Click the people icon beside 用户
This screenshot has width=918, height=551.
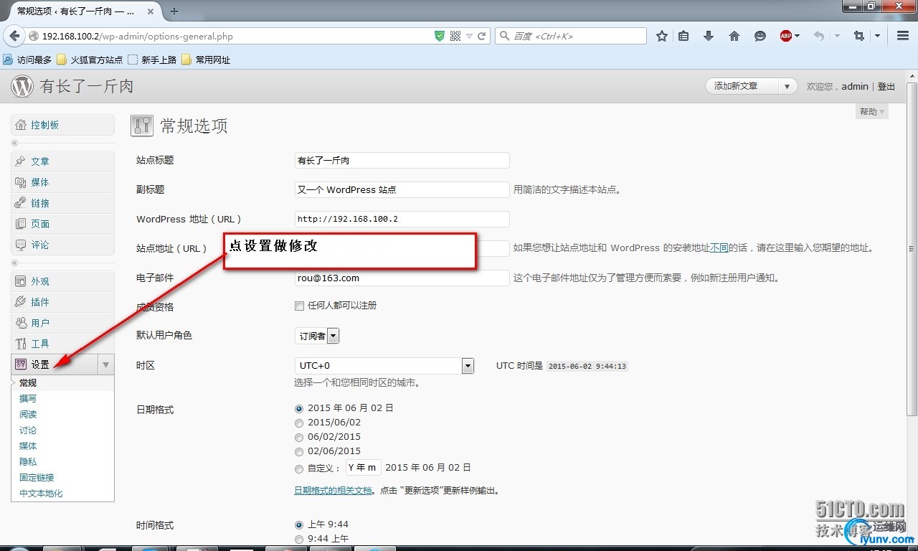(21, 323)
